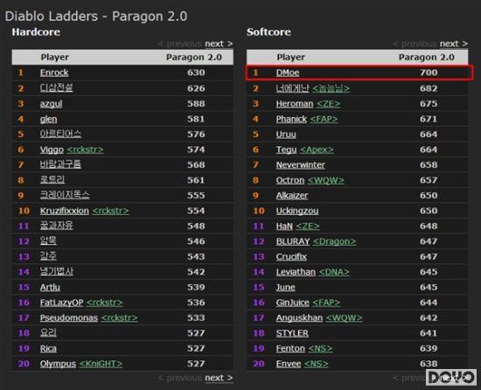Open Kruzifixxion's player profile
The image size is (481, 390).
point(65,211)
